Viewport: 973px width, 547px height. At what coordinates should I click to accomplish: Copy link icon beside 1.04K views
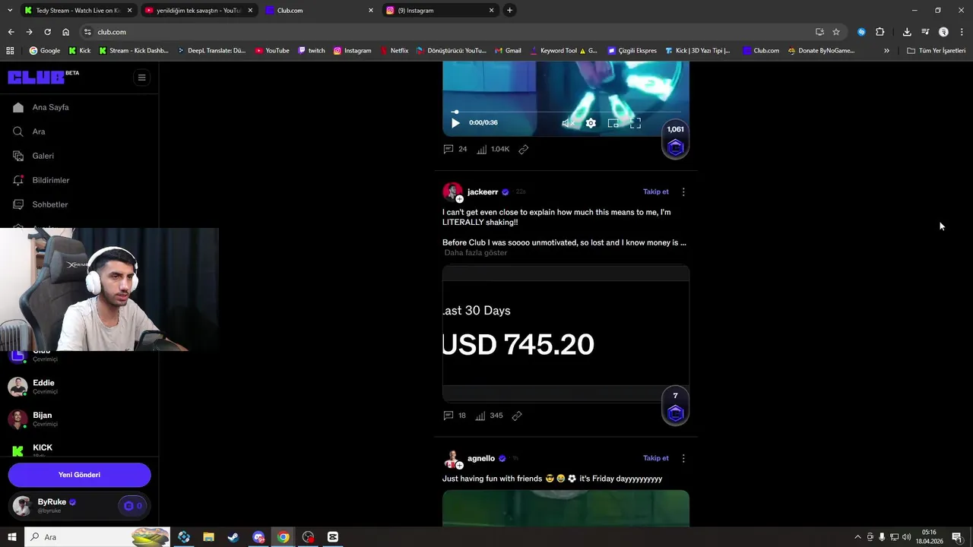coord(523,149)
